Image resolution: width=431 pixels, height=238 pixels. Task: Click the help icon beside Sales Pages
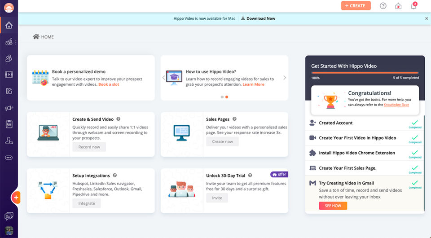tap(234, 119)
